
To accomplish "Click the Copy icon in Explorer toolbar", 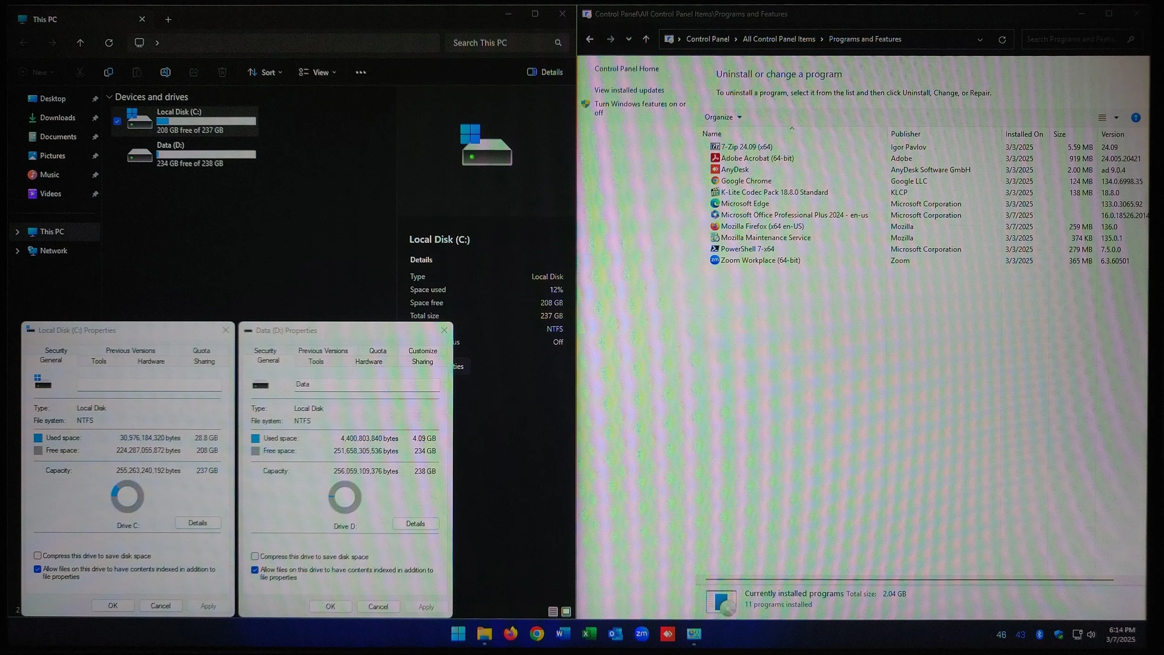I will tap(108, 72).
